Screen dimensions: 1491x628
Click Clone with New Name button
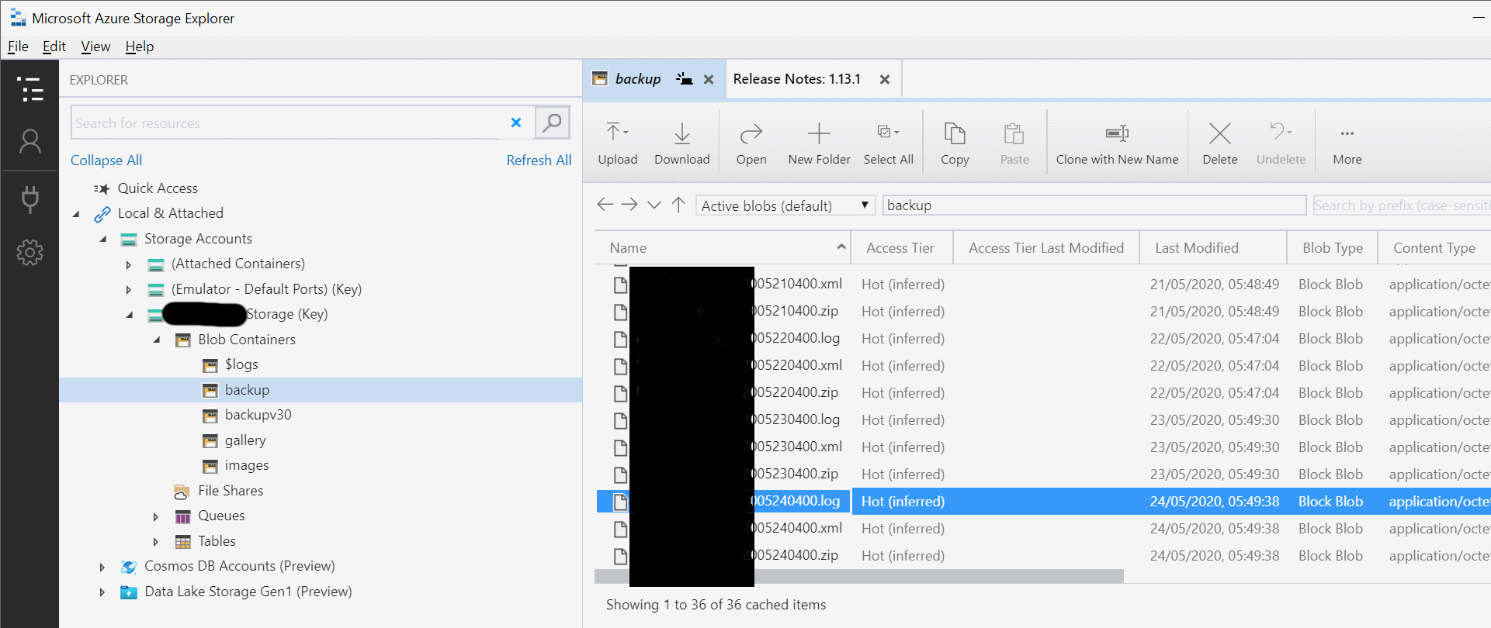coord(1117,143)
